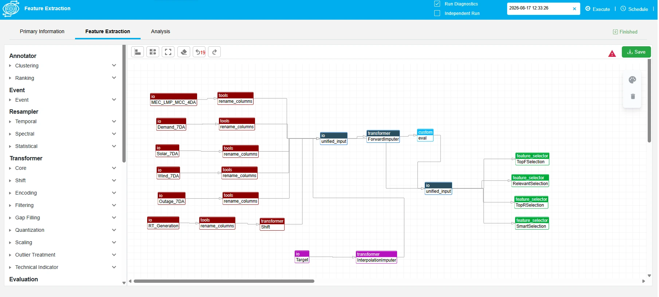Click the horizontal canvas scrollbar
659x297 pixels.
click(224, 281)
